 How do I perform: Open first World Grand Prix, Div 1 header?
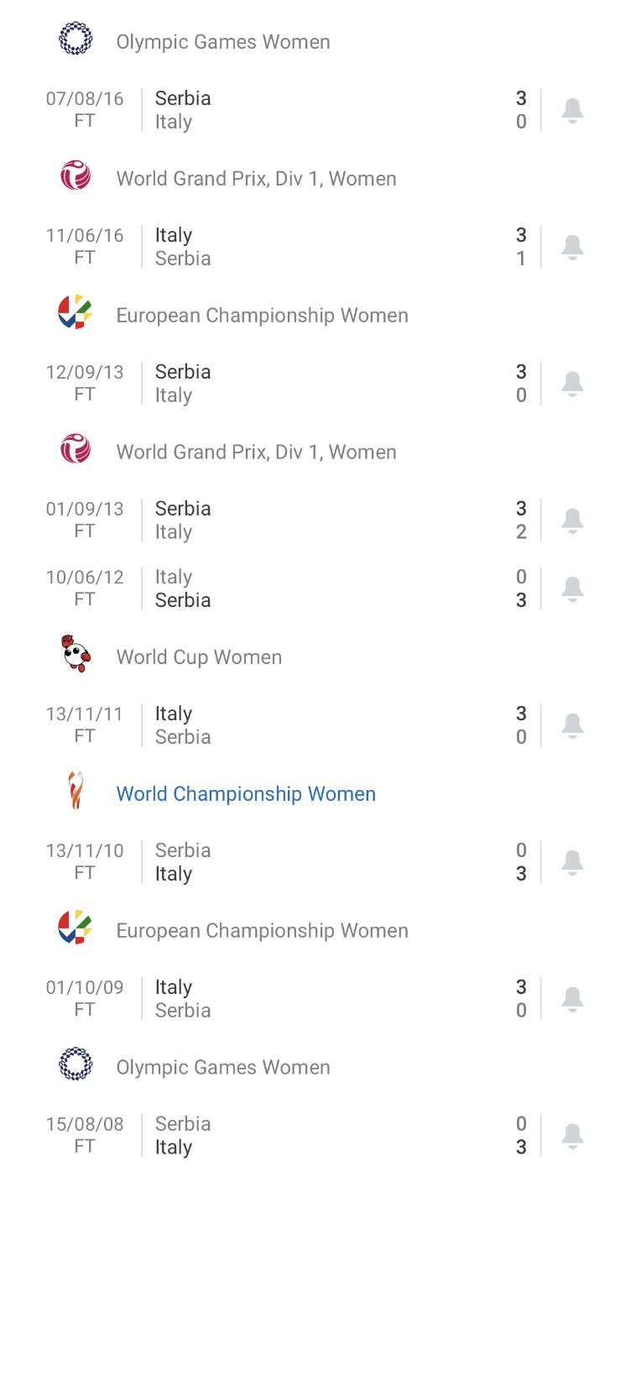tap(256, 179)
